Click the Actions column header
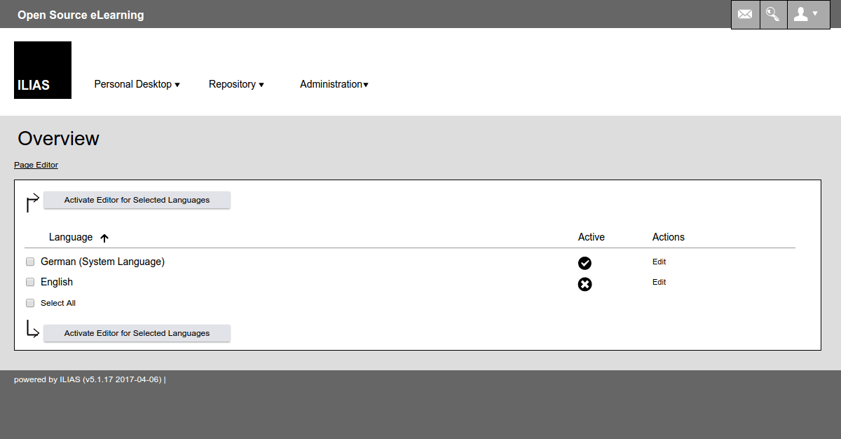The width and height of the screenshot is (841, 439). (x=669, y=237)
